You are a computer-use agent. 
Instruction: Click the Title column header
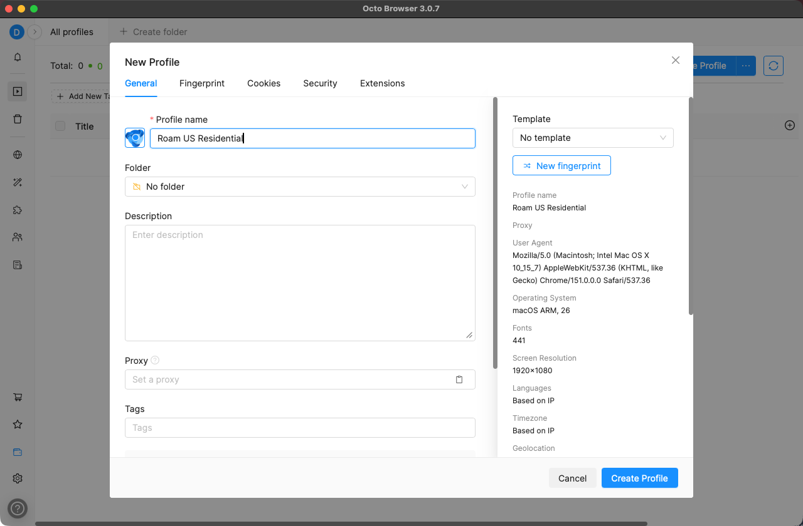(x=84, y=126)
